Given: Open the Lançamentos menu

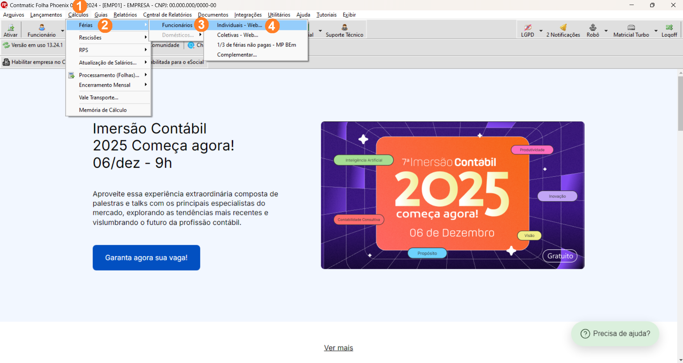Looking at the screenshot, I should 46,15.
